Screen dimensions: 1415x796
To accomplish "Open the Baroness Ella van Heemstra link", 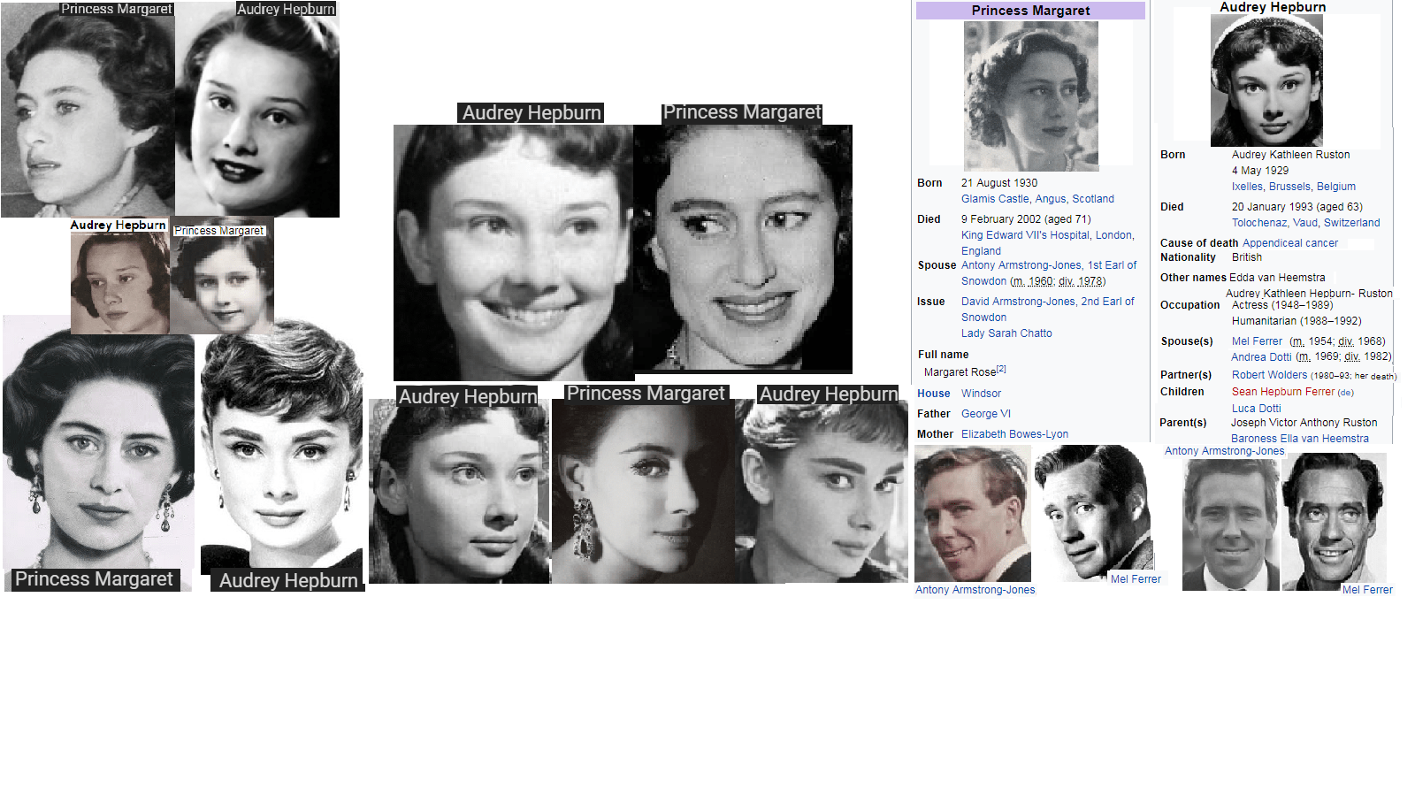I will pos(1299,439).
